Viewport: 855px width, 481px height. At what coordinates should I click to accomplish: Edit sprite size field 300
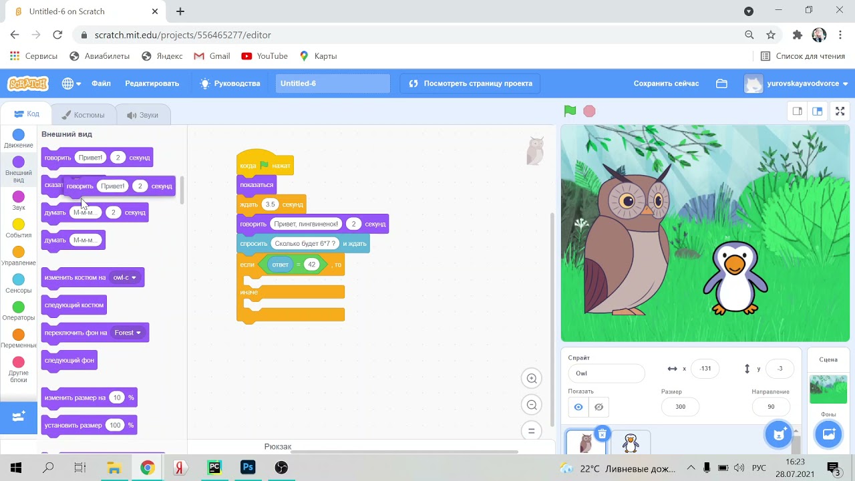tap(680, 406)
